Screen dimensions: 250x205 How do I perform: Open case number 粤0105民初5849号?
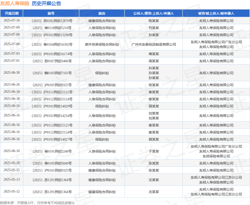[x=52, y=163]
